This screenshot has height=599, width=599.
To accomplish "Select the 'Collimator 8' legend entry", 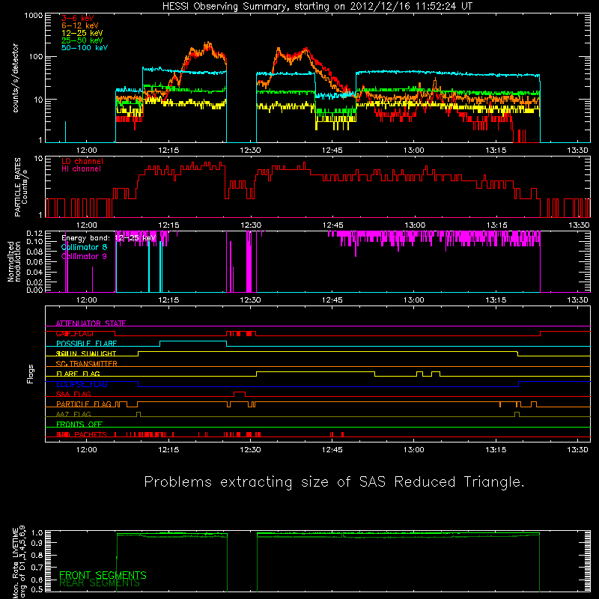I will (84, 247).
